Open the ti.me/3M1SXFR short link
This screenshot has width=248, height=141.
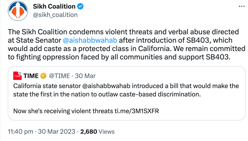137,111
